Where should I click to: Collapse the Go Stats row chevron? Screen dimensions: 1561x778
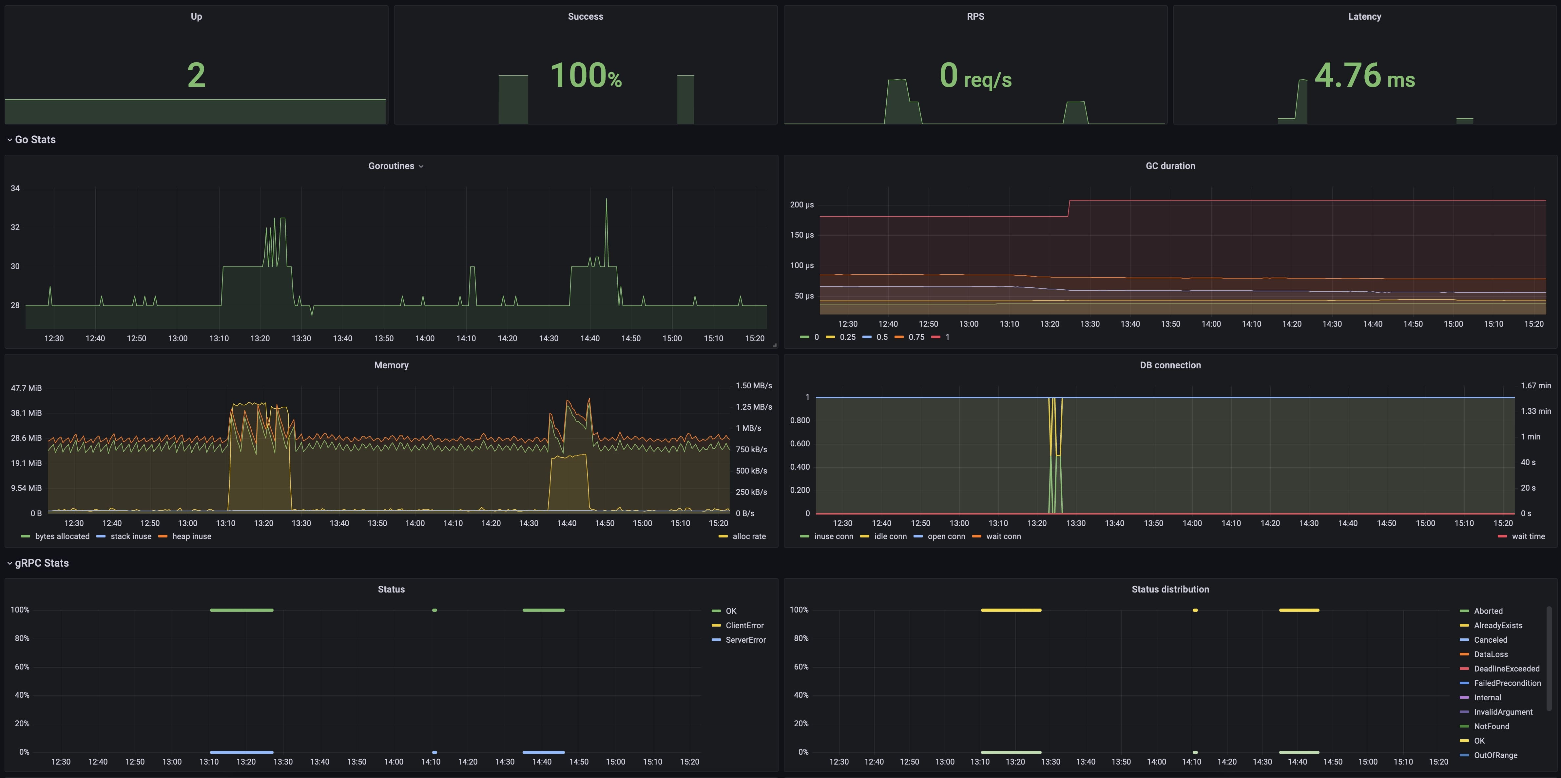click(x=10, y=140)
